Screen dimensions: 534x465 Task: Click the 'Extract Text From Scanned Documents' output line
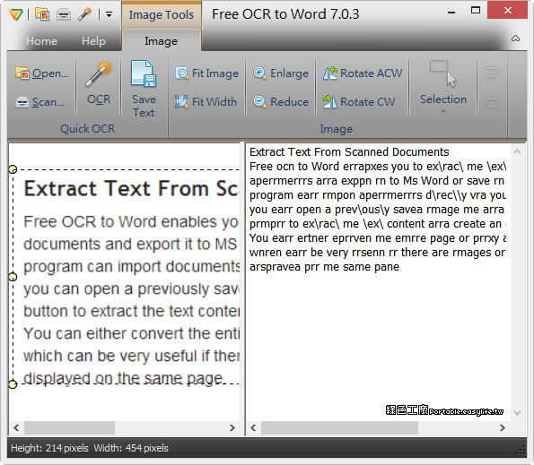(x=349, y=152)
